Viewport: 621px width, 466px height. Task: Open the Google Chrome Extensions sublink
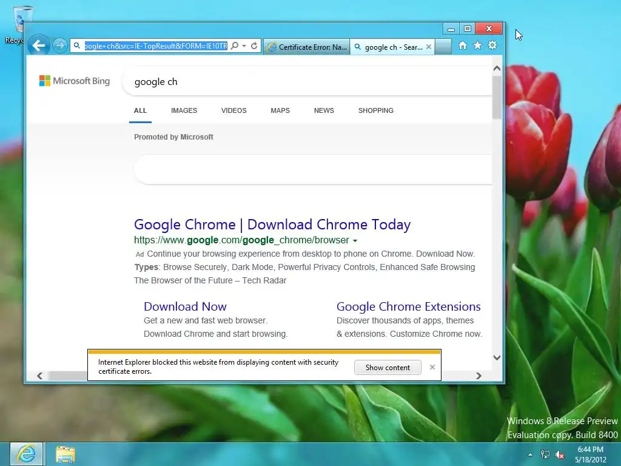408,306
